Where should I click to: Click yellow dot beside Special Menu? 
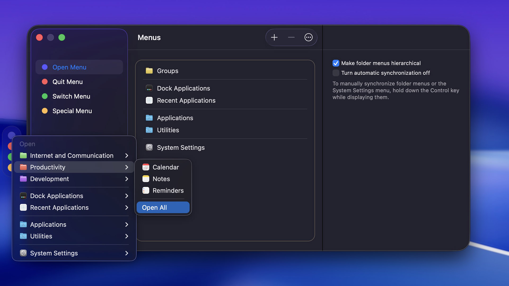45,111
